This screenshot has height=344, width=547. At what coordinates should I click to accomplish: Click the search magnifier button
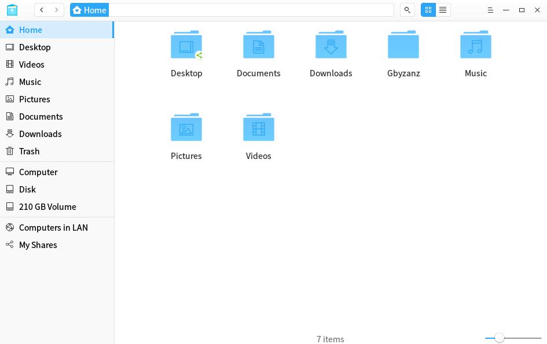tap(407, 10)
